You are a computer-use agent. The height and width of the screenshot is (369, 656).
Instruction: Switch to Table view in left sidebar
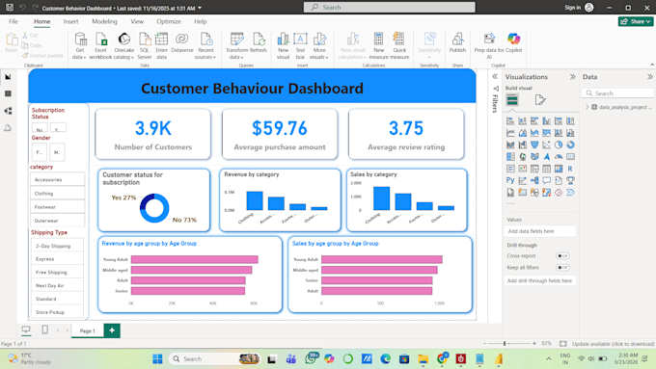pos(8,93)
